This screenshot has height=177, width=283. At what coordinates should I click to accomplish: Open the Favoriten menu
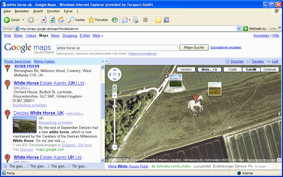(53, 11)
